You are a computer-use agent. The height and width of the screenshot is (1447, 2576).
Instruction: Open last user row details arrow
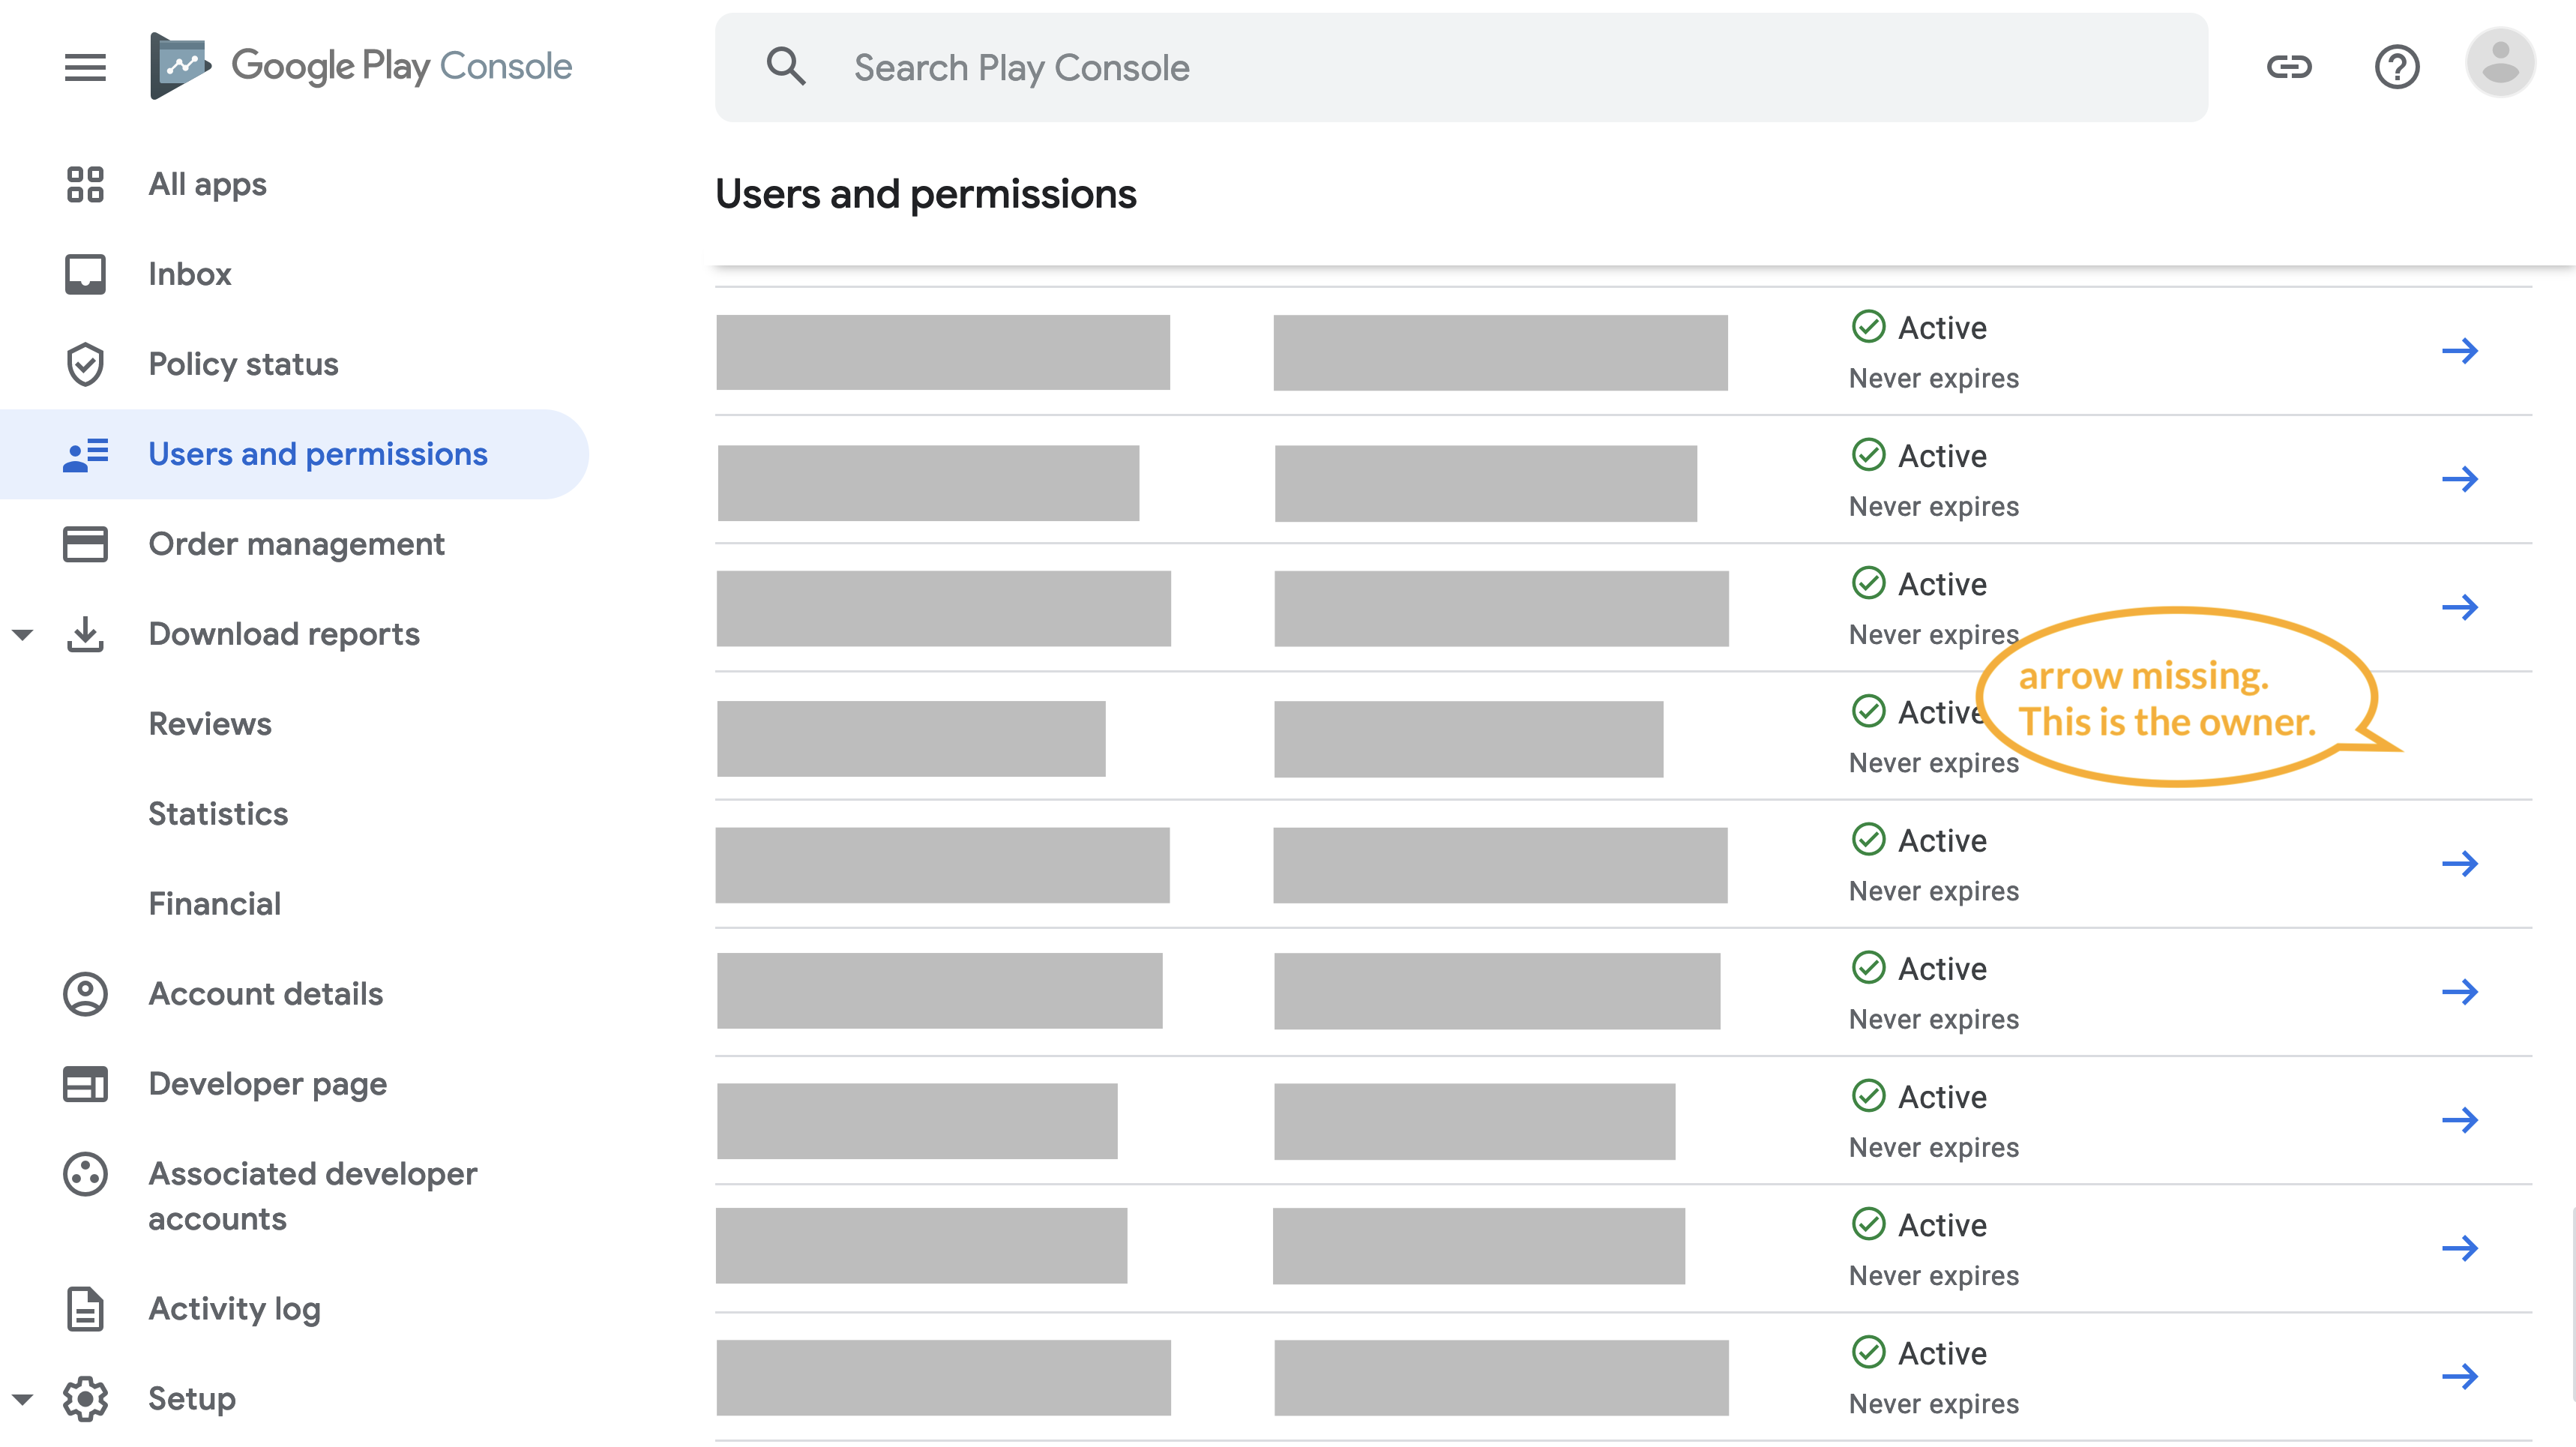click(x=2459, y=1376)
